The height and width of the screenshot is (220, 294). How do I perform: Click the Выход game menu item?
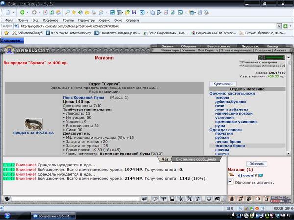click(272, 46)
